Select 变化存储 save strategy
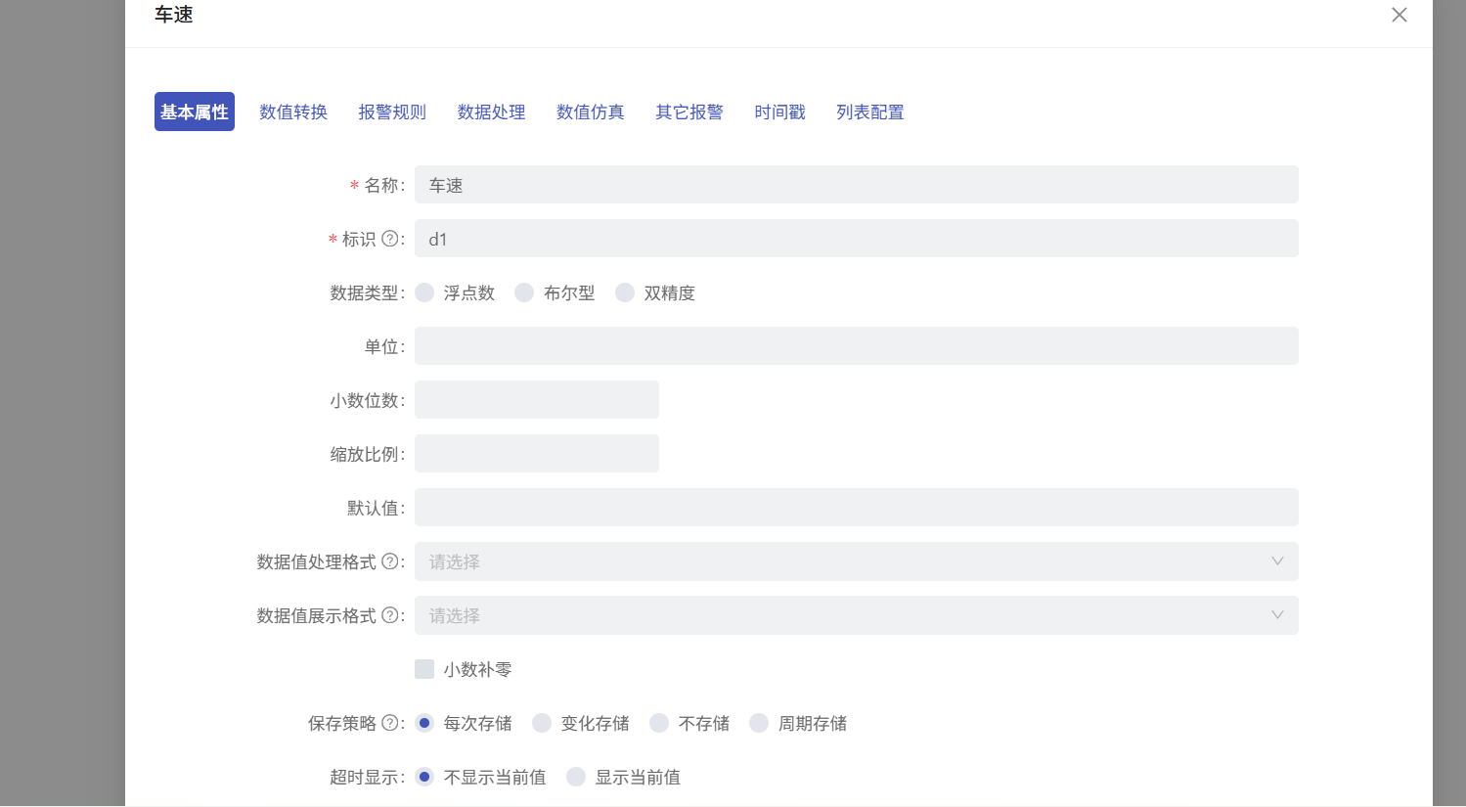 pos(542,722)
